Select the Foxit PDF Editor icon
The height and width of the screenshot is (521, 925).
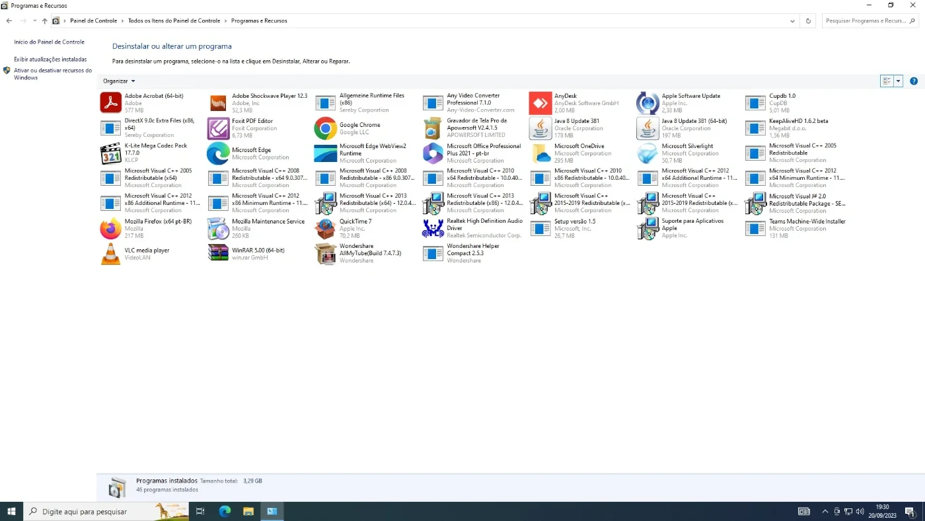click(218, 128)
